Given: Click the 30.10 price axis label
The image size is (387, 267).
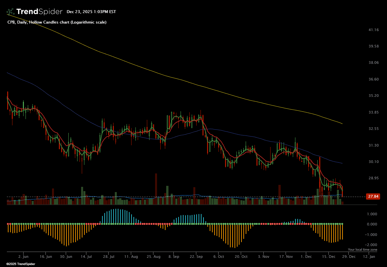Looking at the screenshot, I should click(x=374, y=162).
